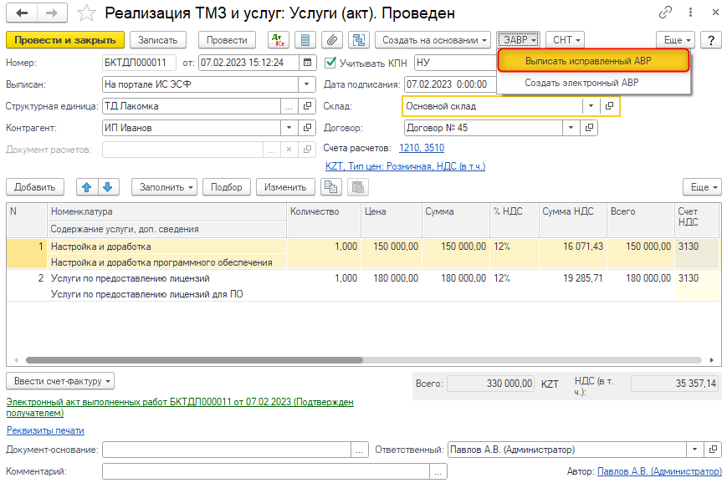Open the Реквизиты печати link

coord(45,430)
